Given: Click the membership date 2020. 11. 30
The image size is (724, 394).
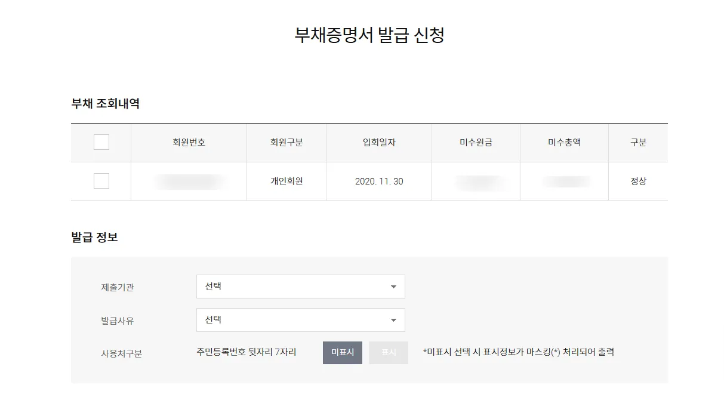Looking at the screenshot, I should (x=378, y=181).
